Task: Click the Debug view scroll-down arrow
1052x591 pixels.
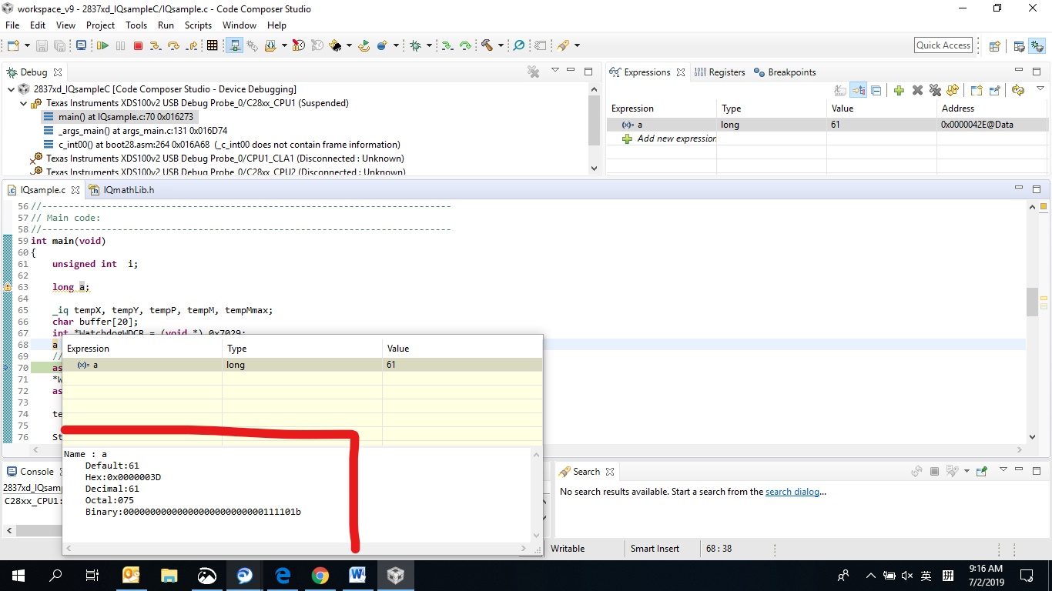Action: pos(593,168)
